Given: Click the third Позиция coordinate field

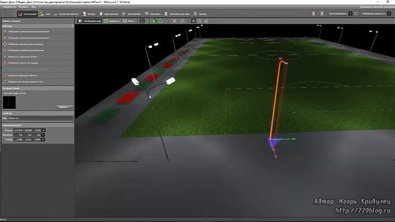Looking at the screenshot, I should click(37, 130).
